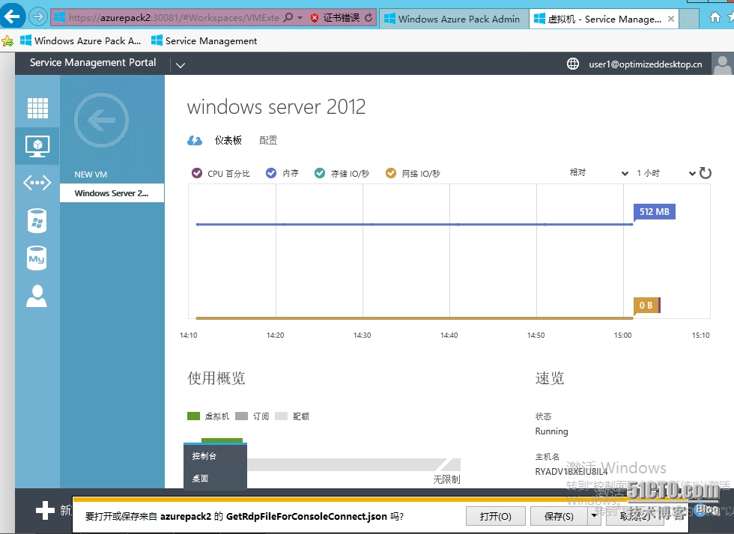Open the user avatar icon
Screen dimensions: 734x534
(722, 64)
